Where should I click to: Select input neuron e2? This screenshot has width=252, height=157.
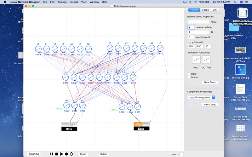pos(137,107)
